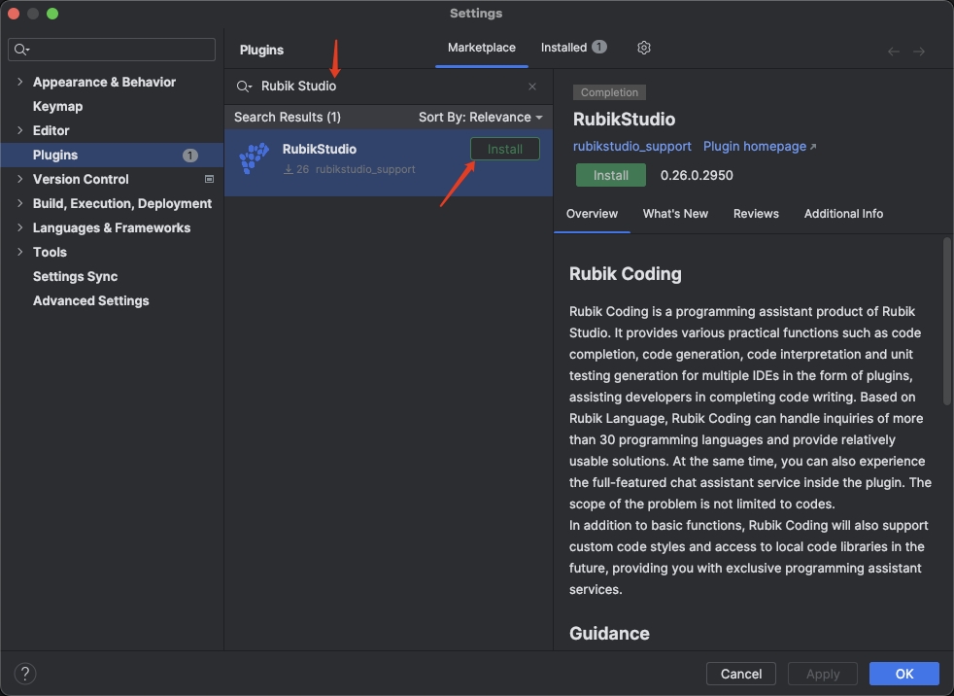The width and height of the screenshot is (954, 696).
Task: Select the Overview tab
Action: click(x=592, y=214)
